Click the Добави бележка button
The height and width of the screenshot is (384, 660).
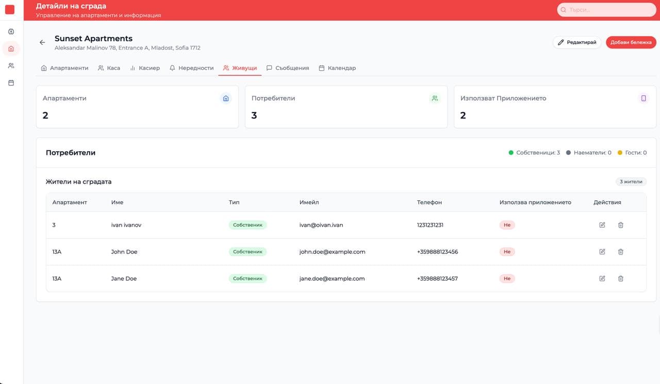tap(631, 42)
